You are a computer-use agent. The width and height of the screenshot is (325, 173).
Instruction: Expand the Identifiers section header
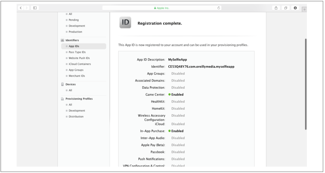point(72,40)
